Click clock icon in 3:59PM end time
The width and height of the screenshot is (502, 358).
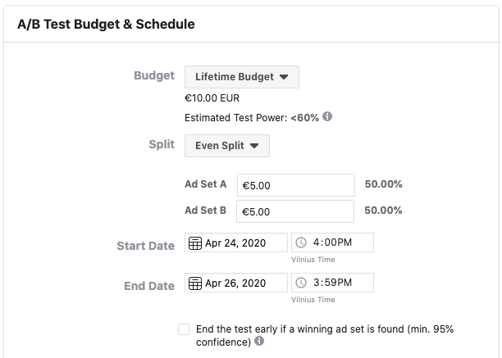[x=301, y=283]
